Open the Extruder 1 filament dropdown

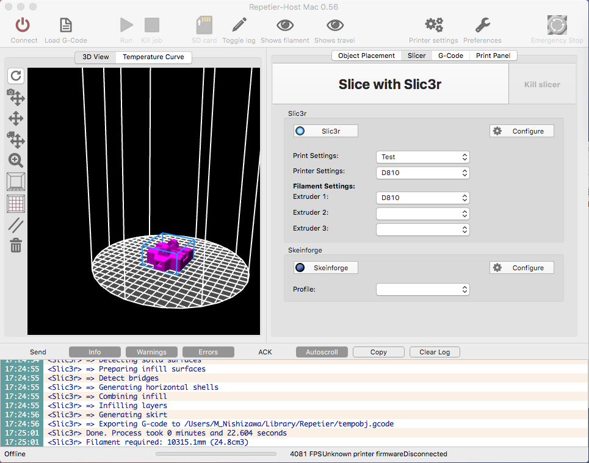click(422, 198)
